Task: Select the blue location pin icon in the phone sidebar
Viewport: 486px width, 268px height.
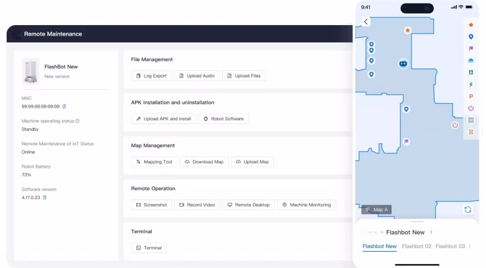Action: pyautogui.click(x=471, y=37)
